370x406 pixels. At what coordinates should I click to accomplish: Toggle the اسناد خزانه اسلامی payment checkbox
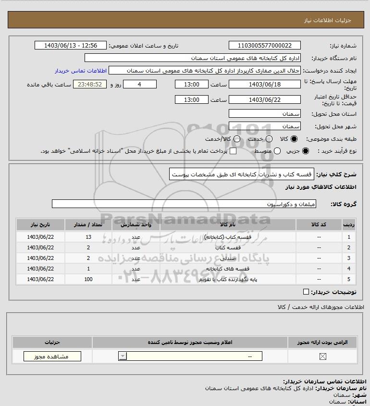pyautogui.click(x=233, y=151)
